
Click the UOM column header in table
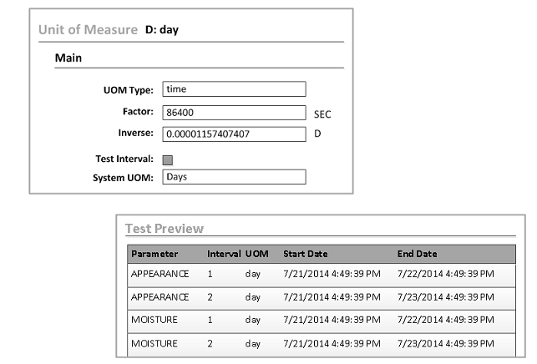click(256, 254)
